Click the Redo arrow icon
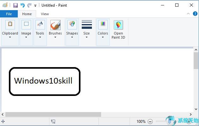Screen dimensions: 199x126 tap(29, 5)
